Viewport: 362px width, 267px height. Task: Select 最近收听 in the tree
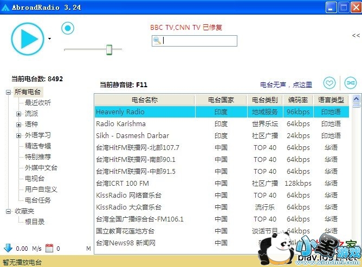[x=38, y=102]
